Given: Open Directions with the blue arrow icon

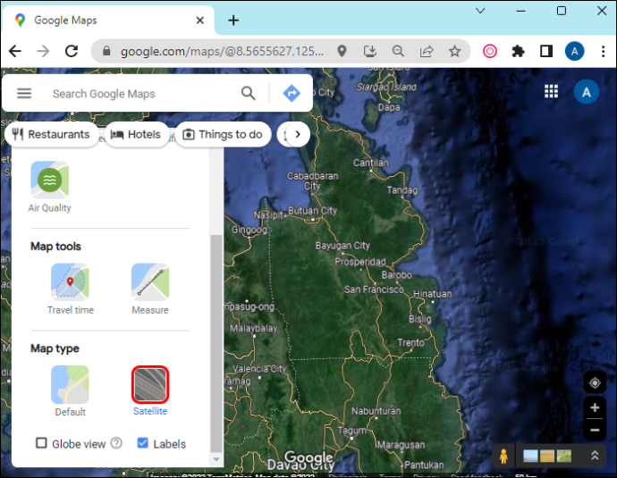Looking at the screenshot, I should point(292,94).
